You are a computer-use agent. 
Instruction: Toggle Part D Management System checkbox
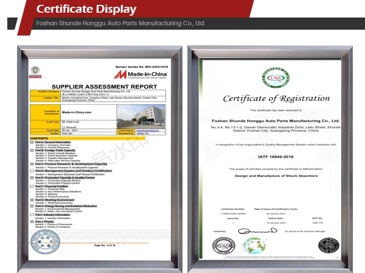(x=32, y=171)
